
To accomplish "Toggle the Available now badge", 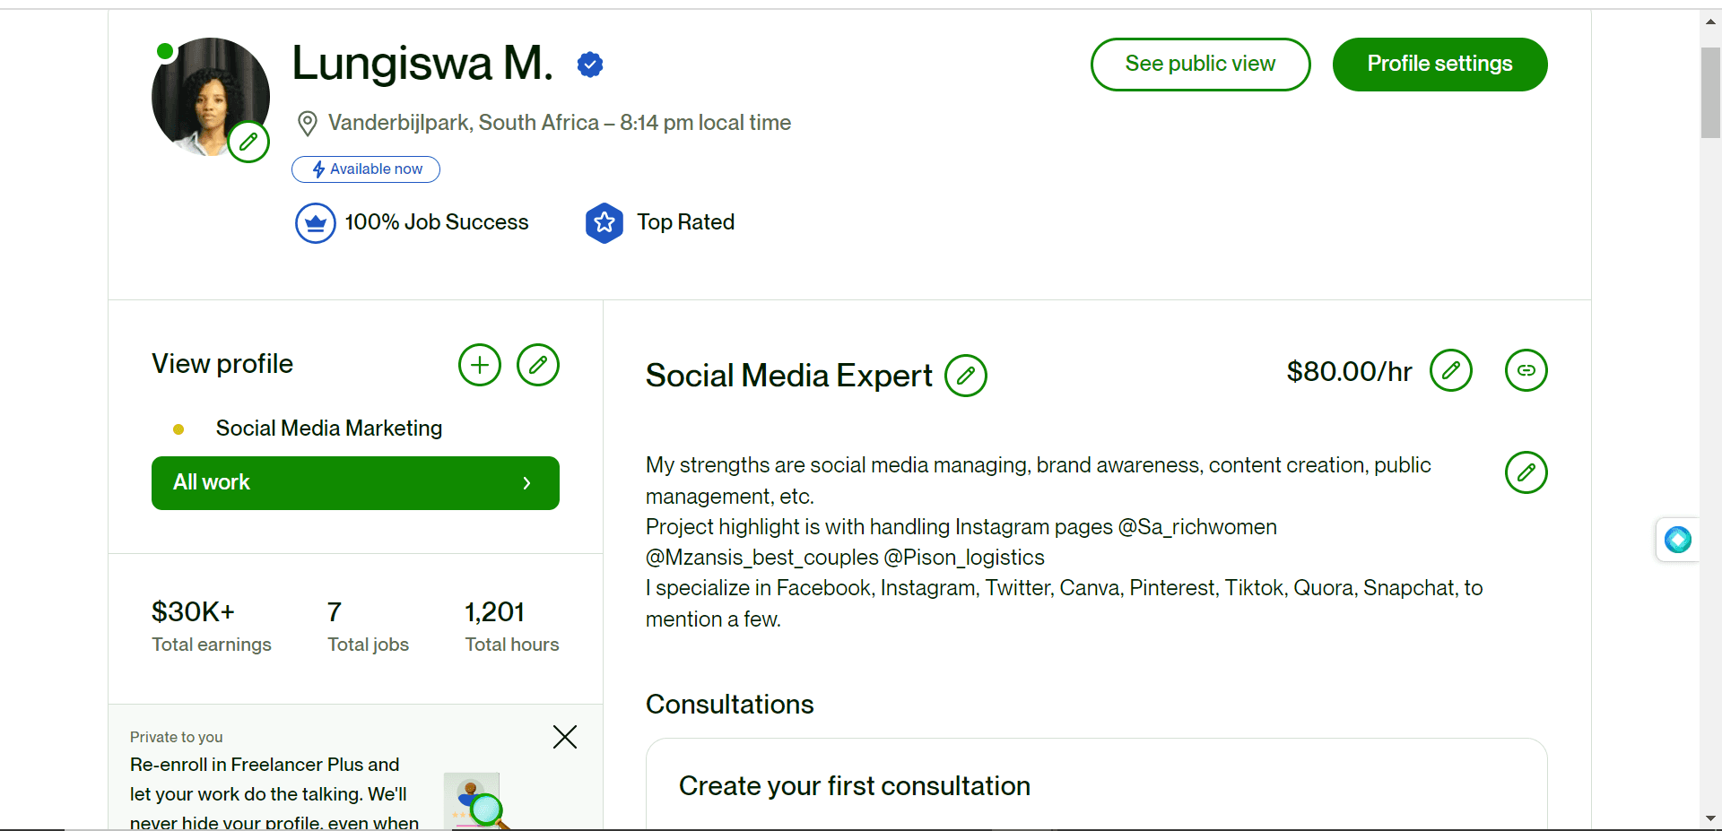I will click(366, 169).
